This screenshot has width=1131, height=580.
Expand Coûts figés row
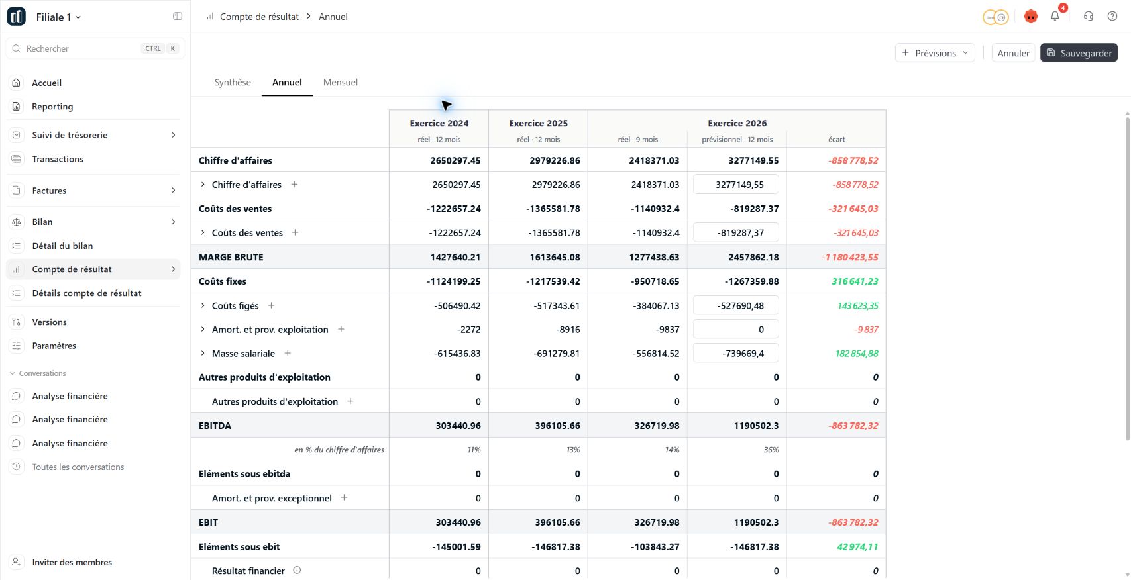pyautogui.click(x=203, y=306)
